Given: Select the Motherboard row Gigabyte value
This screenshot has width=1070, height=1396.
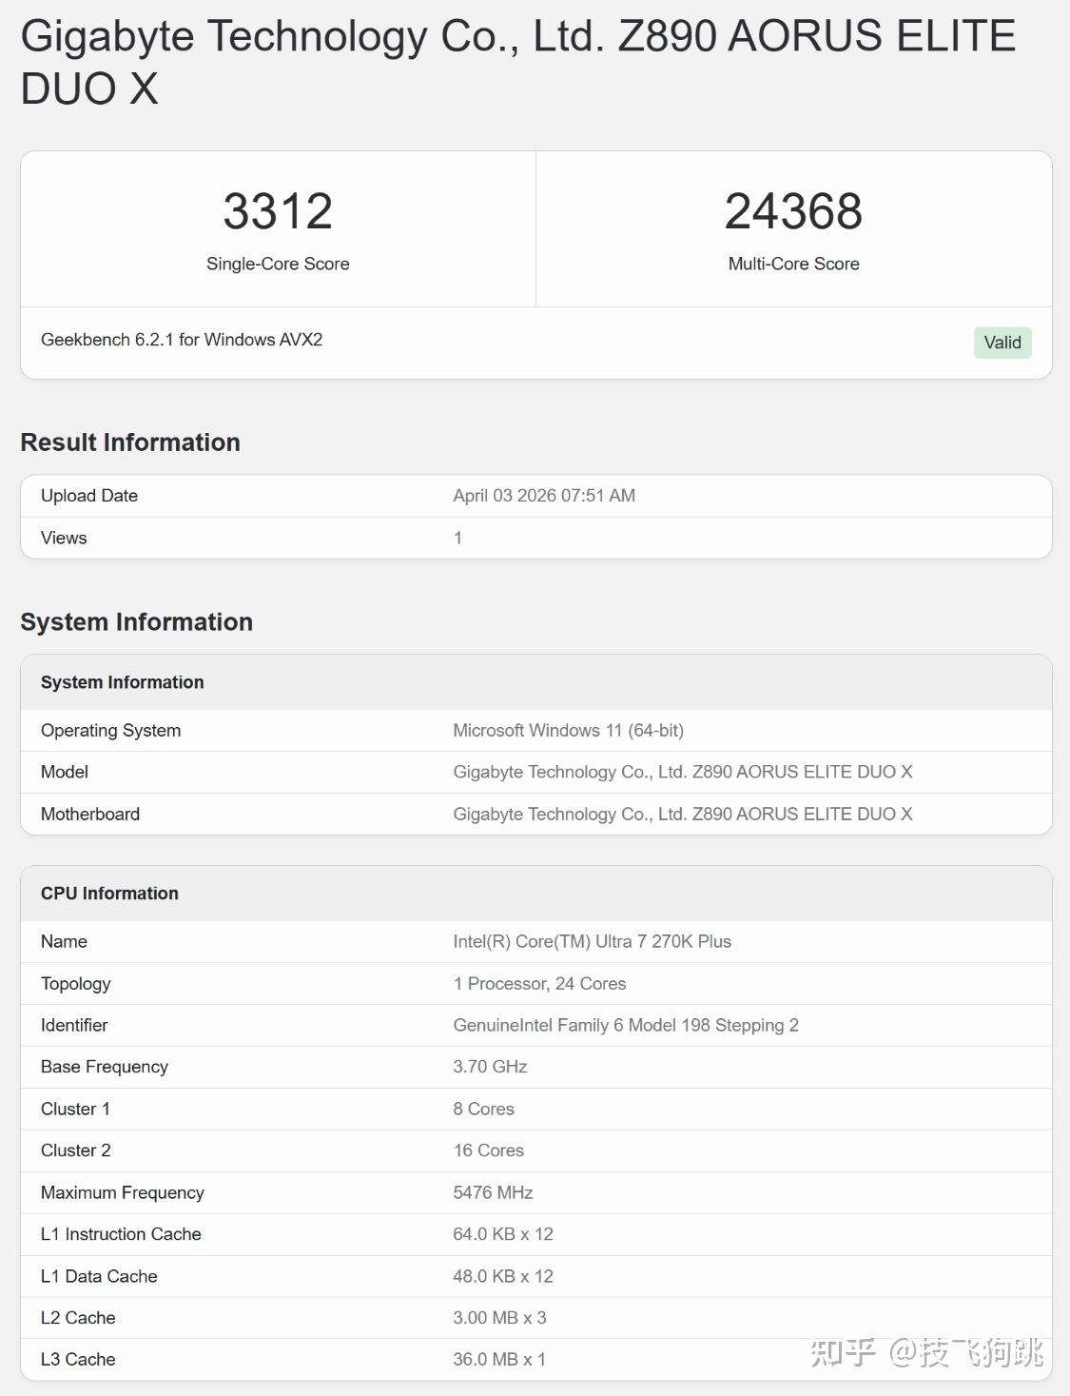Looking at the screenshot, I should (683, 814).
